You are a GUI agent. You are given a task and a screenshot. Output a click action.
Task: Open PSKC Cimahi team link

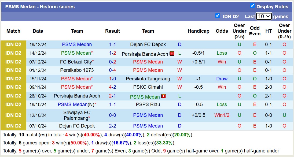click(x=148, y=87)
